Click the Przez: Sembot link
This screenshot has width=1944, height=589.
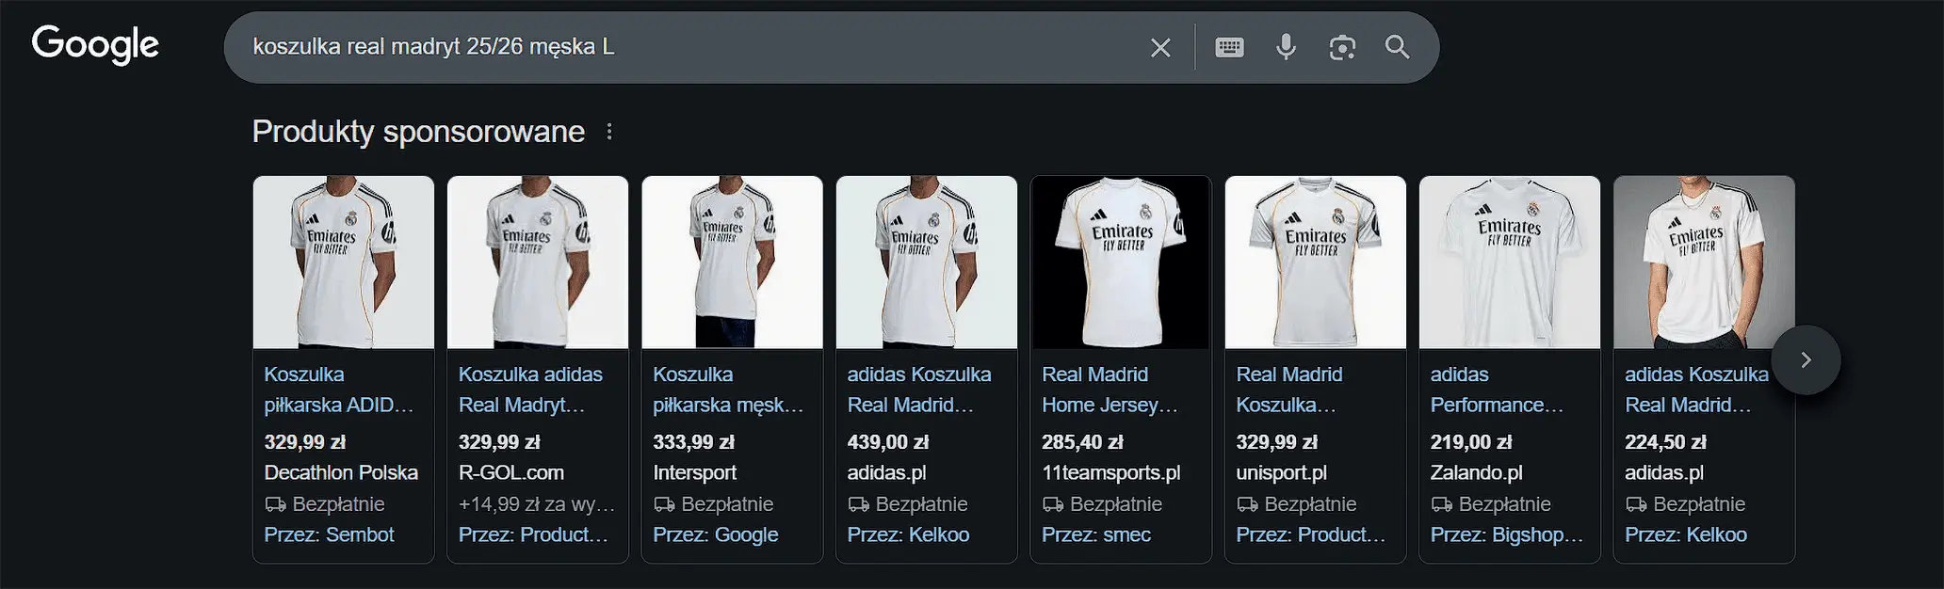tap(329, 534)
